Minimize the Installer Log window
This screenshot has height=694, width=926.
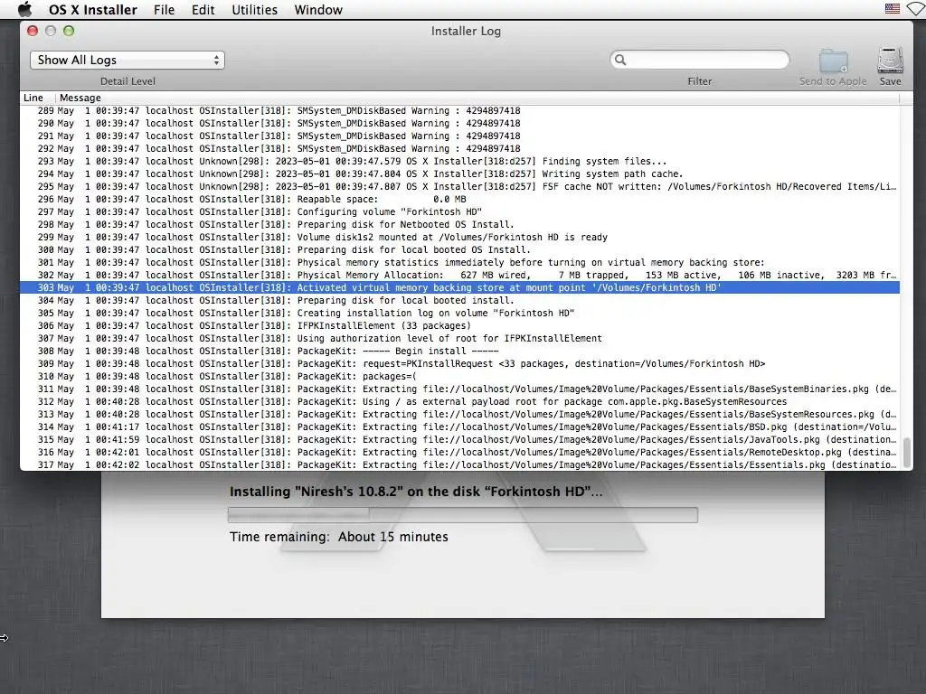coord(51,31)
